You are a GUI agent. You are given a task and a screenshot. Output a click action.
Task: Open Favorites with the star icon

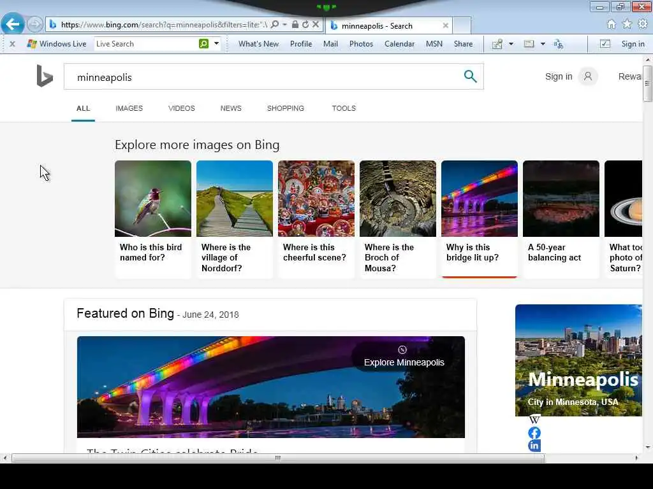(627, 25)
